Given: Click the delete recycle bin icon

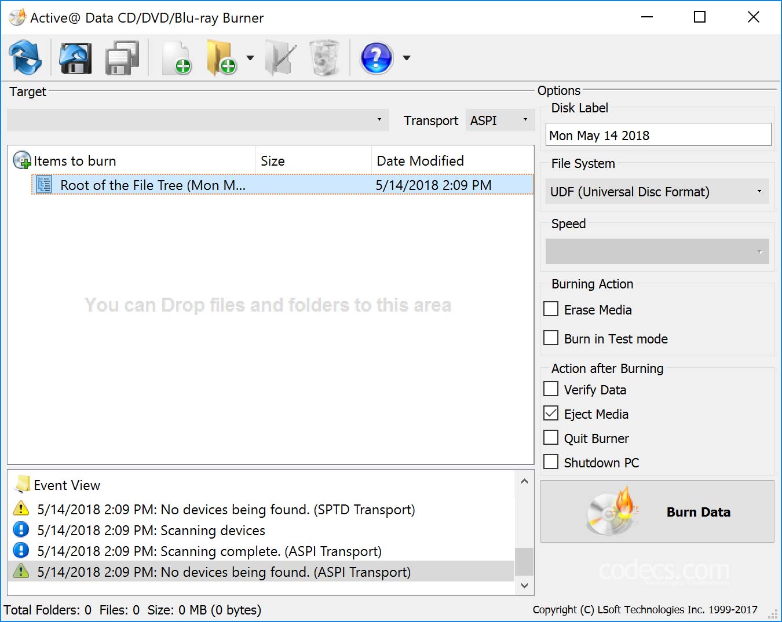Looking at the screenshot, I should pos(324,58).
